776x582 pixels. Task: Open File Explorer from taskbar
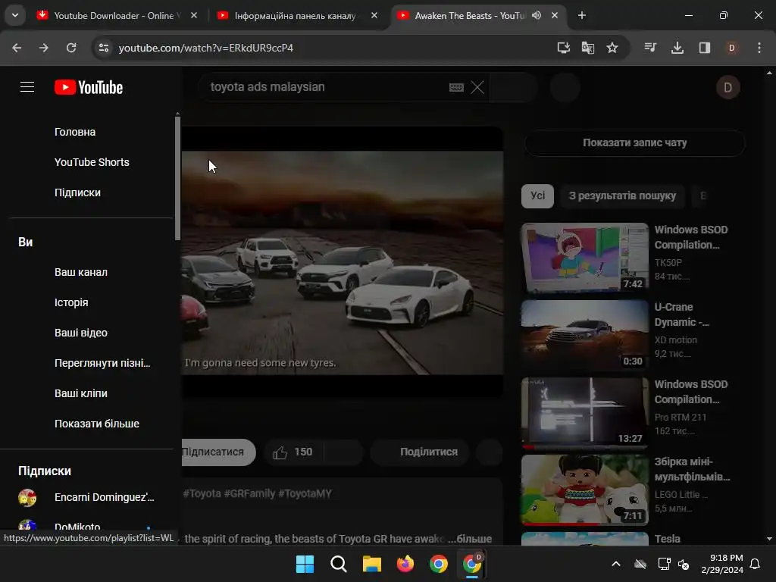click(371, 564)
